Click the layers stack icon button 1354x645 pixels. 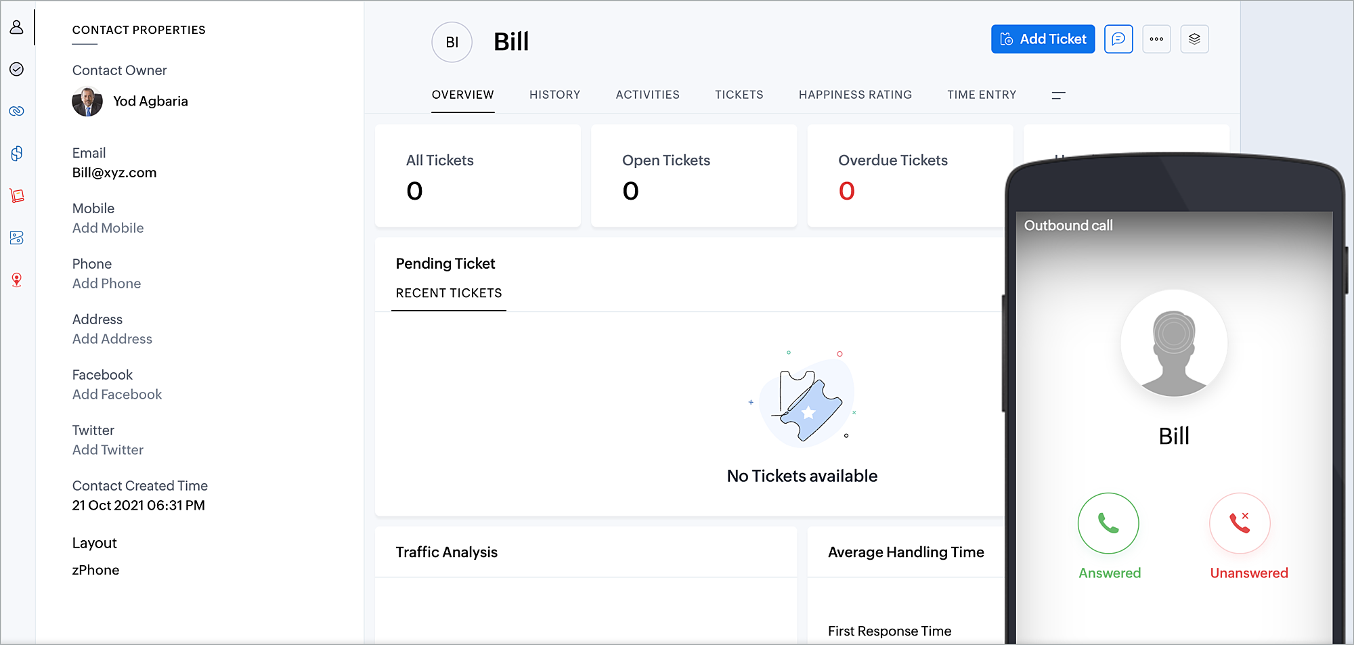point(1194,39)
